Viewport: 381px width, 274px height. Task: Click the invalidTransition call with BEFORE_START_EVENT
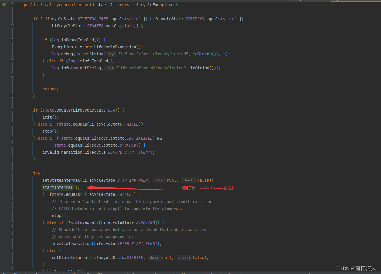[99, 152]
